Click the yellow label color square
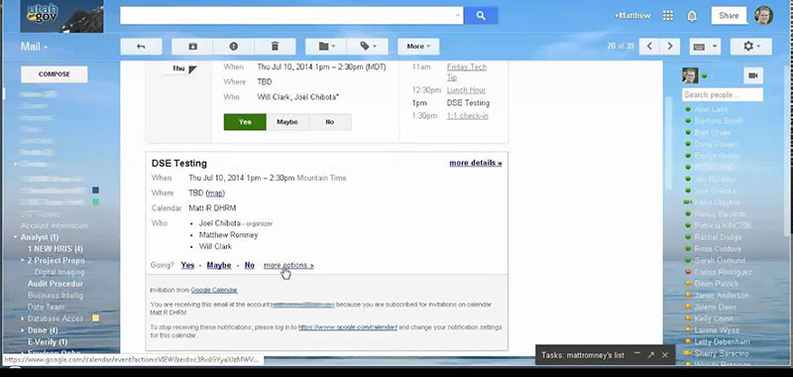The height and width of the screenshot is (377, 793). (x=95, y=318)
